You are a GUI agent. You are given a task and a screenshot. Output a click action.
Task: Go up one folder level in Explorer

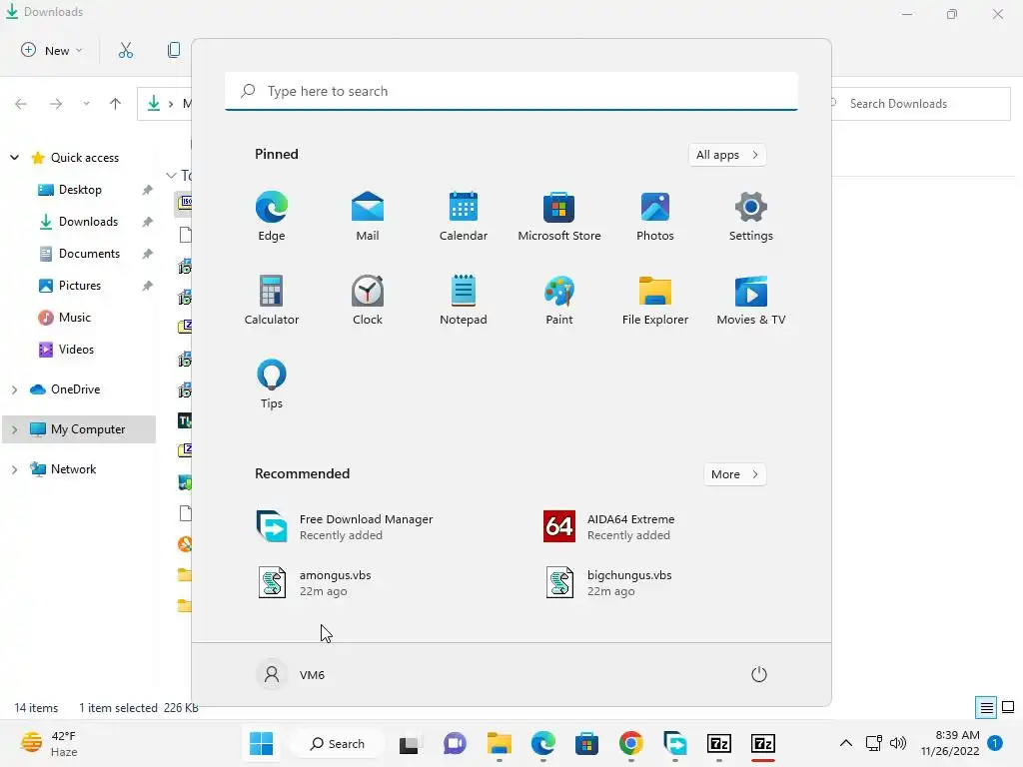(116, 104)
